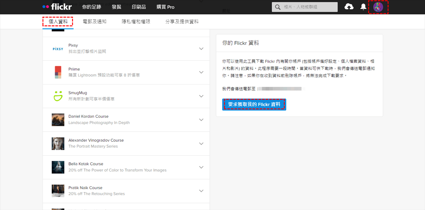
Task: Click the search magnifier icon
Action: pos(278,7)
